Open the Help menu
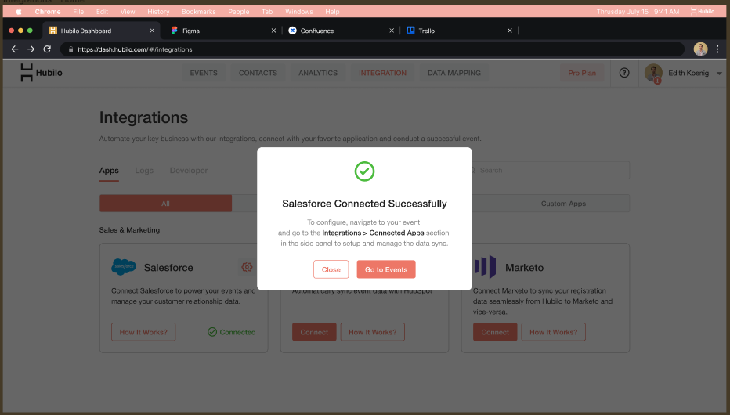The width and height of the screenshot is (730, 415). point(332,12)
